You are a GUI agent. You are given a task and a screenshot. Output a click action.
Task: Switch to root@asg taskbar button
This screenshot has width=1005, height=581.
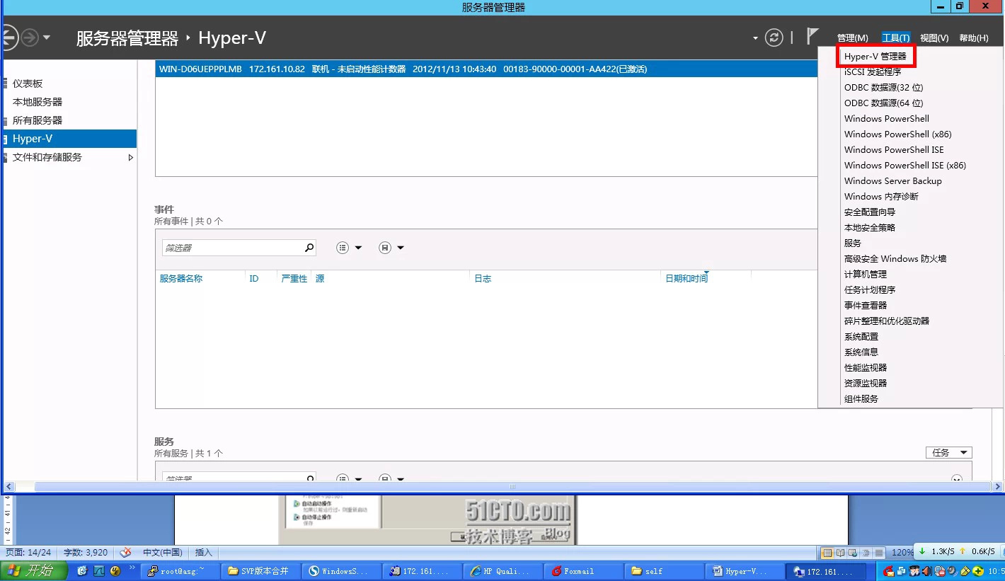[x=180, y=571]
